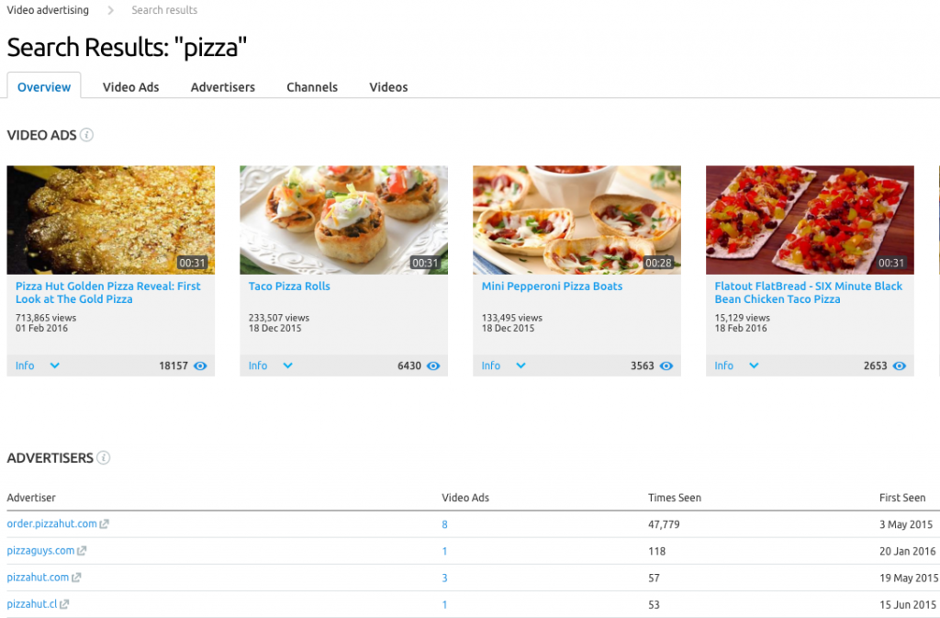940x618 pixels.
Task: Open Flatout FlatBread Black Bean Chicken Taco title
Action: [808, 293]
